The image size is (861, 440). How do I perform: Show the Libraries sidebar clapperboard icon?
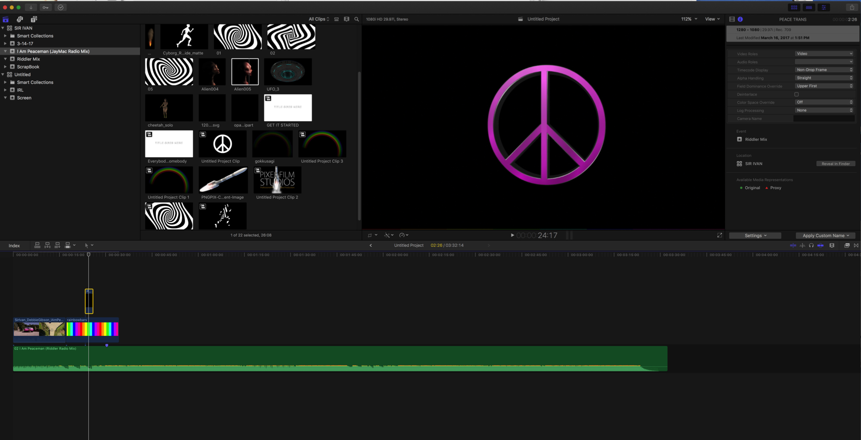pos(6,19)
